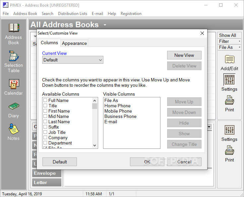This screenshot has height=197, width=244.
Task: Click the Hide button
Action: click(184, 123)
